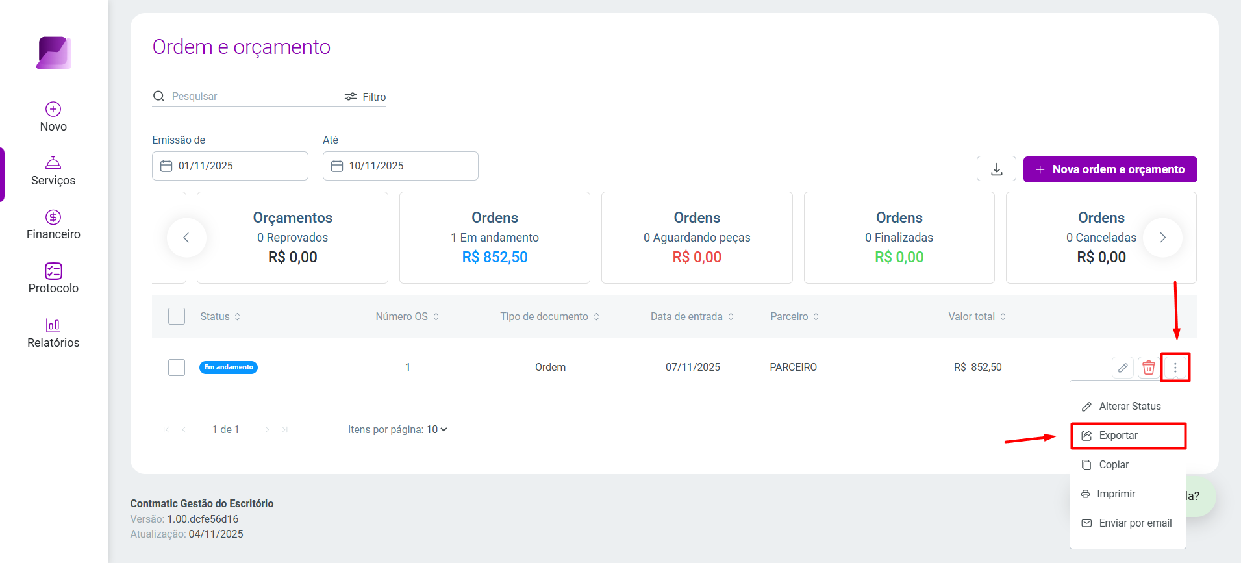Go to Financeiro in the sidebar
The width and height of the screenshot is (1241, 563).
(x=53, y=225)
